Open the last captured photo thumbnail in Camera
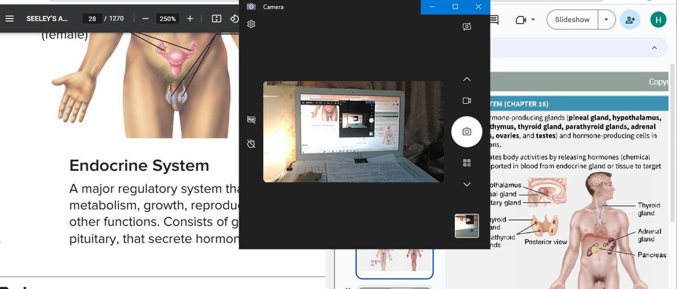Screen dimensions: 677x289 [467, 225]
